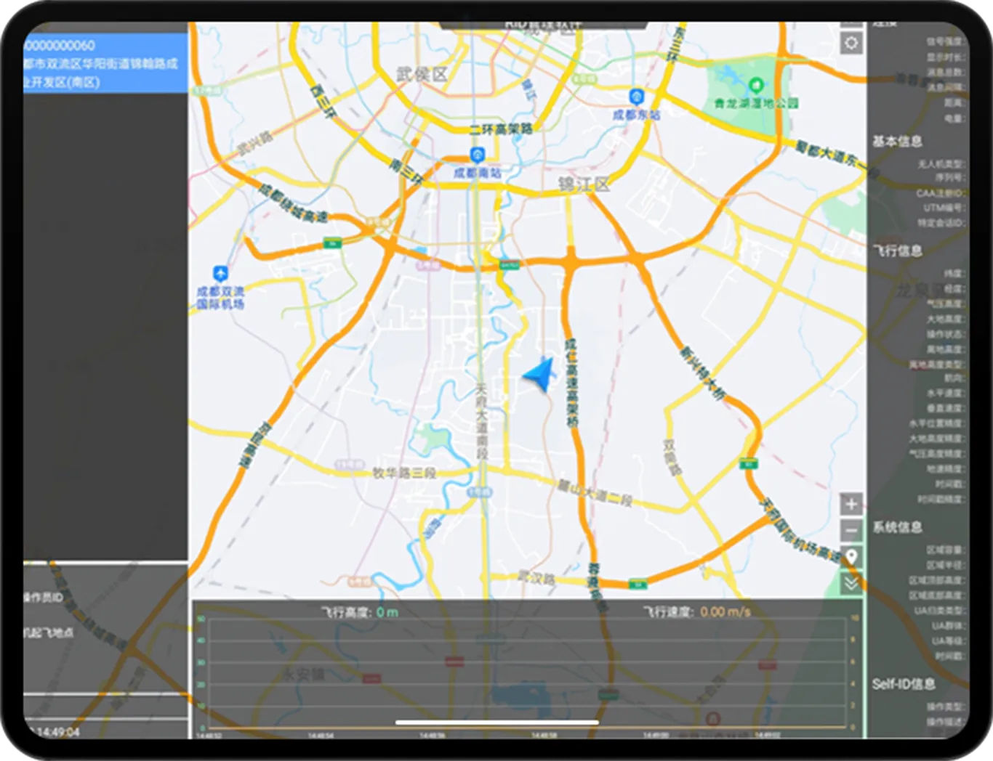Collapse chart panel with double-chevron icon
Image resolution: width=993 pixels, height=761 pixels.
[851, 583]
